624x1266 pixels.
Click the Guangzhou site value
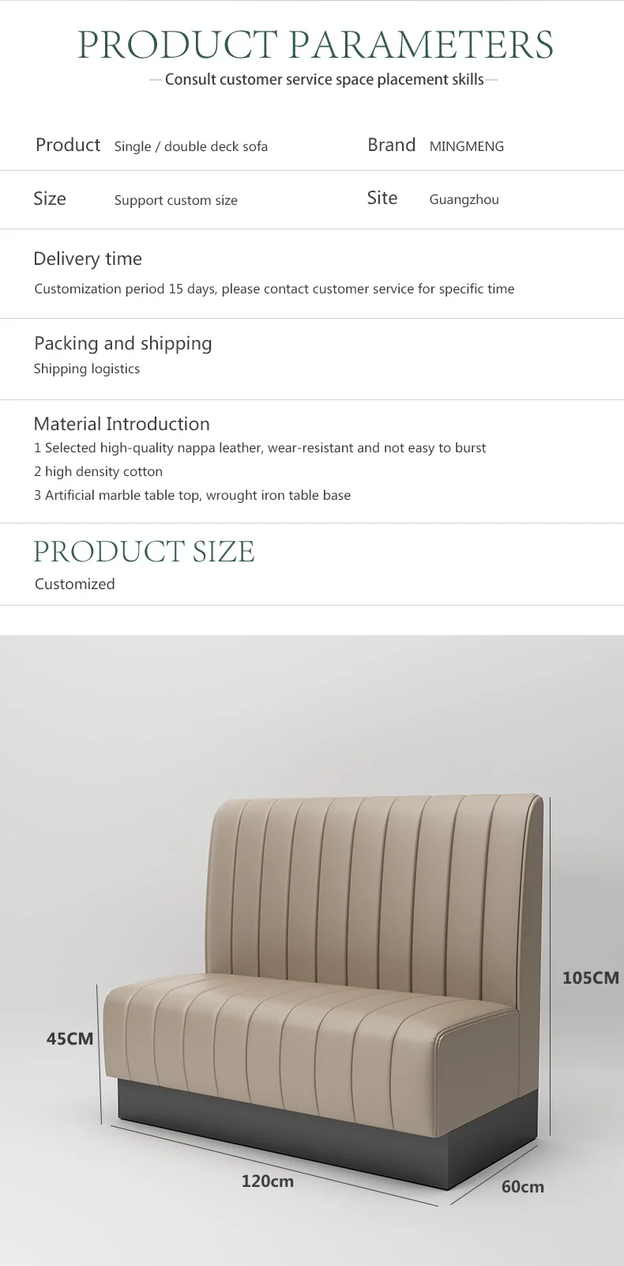(x=464, y=199)
